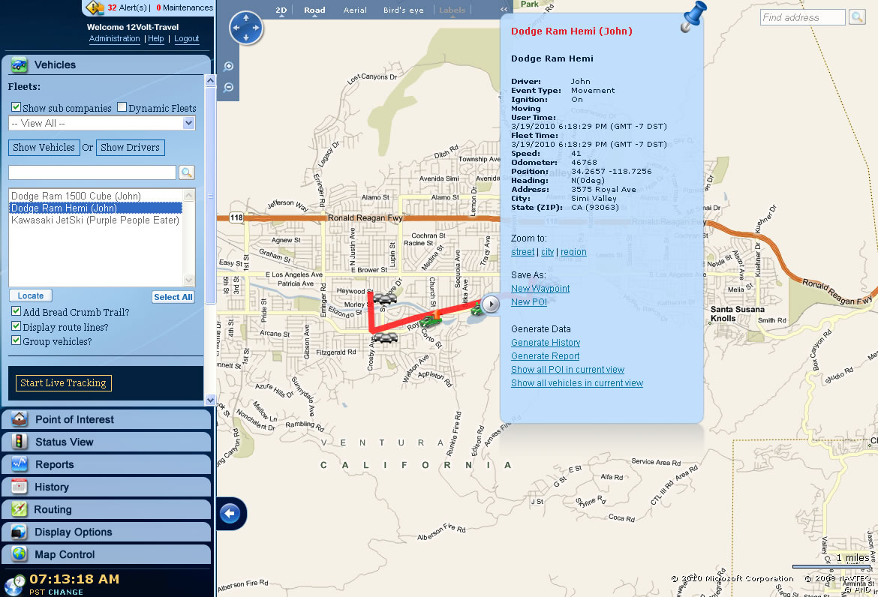Toggle Display route lines checkbox
Image resolution: width=878 pixels, height=597 pixels.
coord(17,325)
